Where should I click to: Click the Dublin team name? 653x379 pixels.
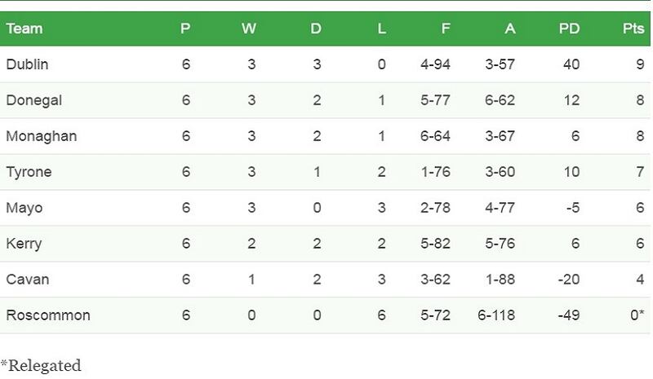tap(27, 64)
